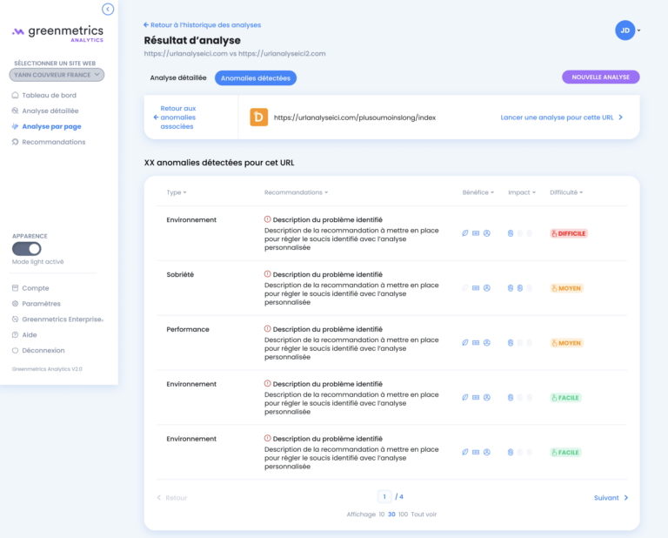Screen dimensions: 668x538
Task: Toggle the Apparence light mode switch
Action: click(x=26, y=248)
